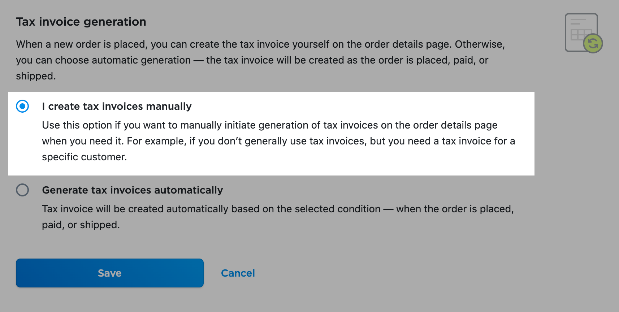Select the 'I create tax invoices manually' radio button
619x312 pixels.
[22, 106]
